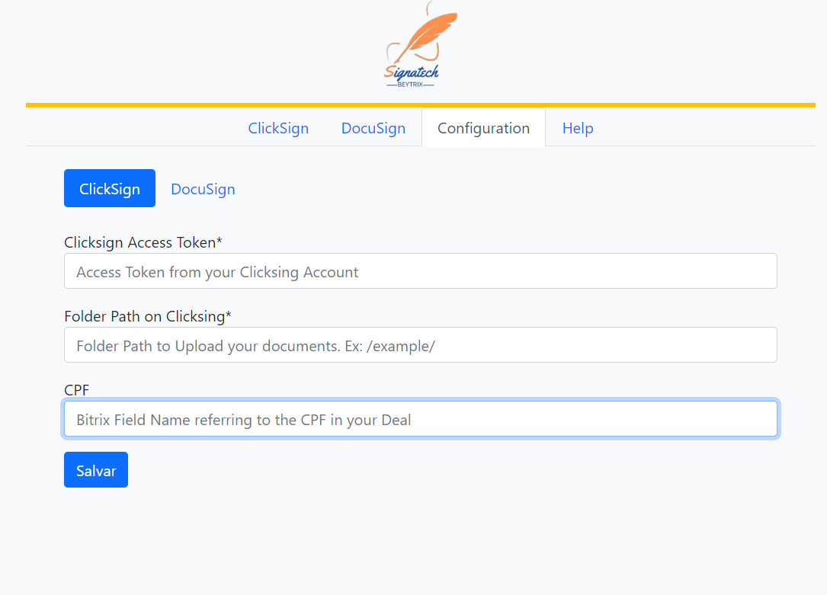Switch to DocuSign configuration pill link
This screenshot has width=827, height=595.
(x=203, y=189)
